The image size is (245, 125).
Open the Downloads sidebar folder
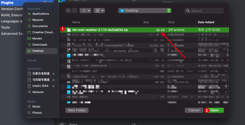[x=40, y=45]
